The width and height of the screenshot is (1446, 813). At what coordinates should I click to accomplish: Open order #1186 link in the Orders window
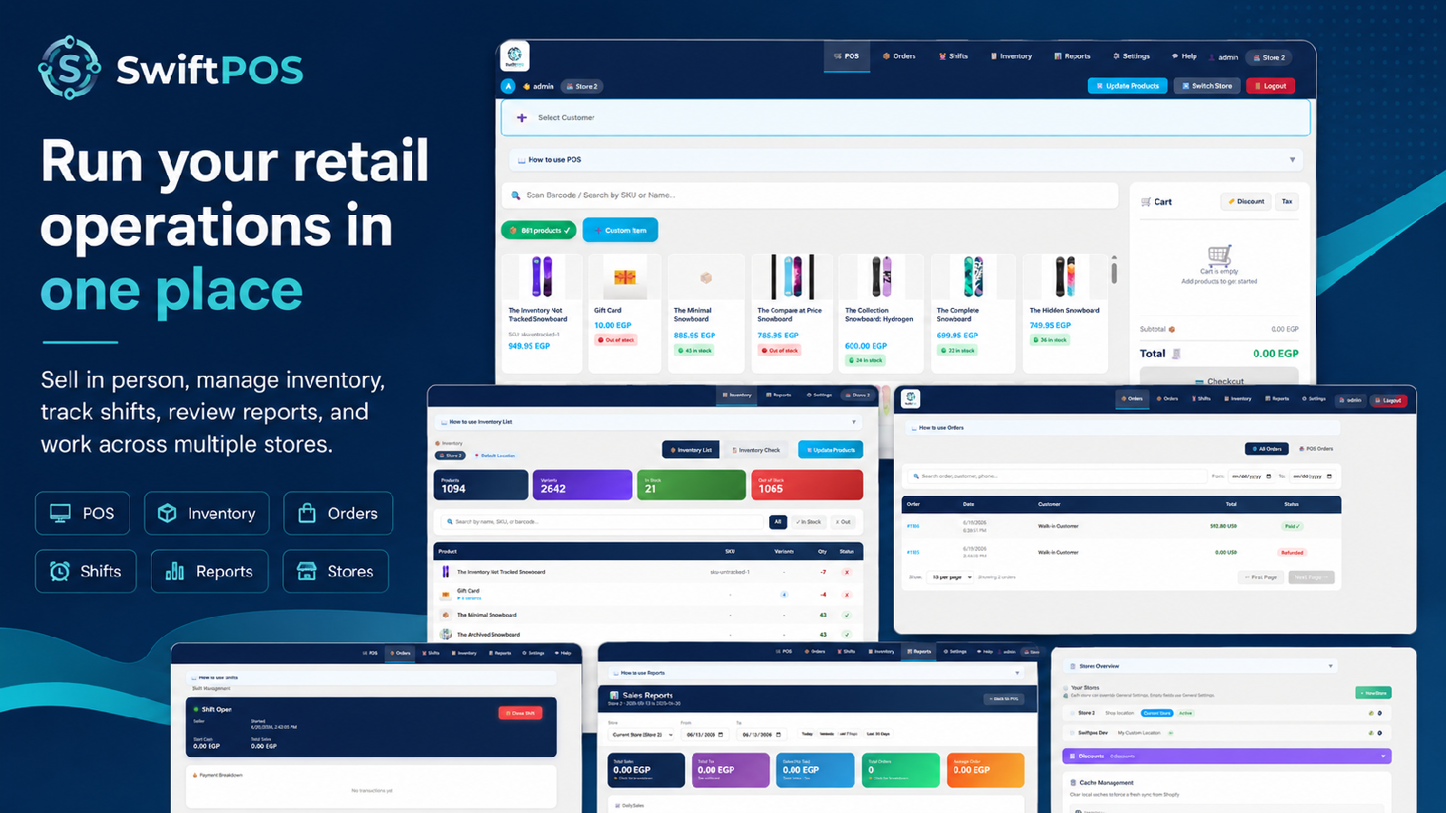[913, 527]
